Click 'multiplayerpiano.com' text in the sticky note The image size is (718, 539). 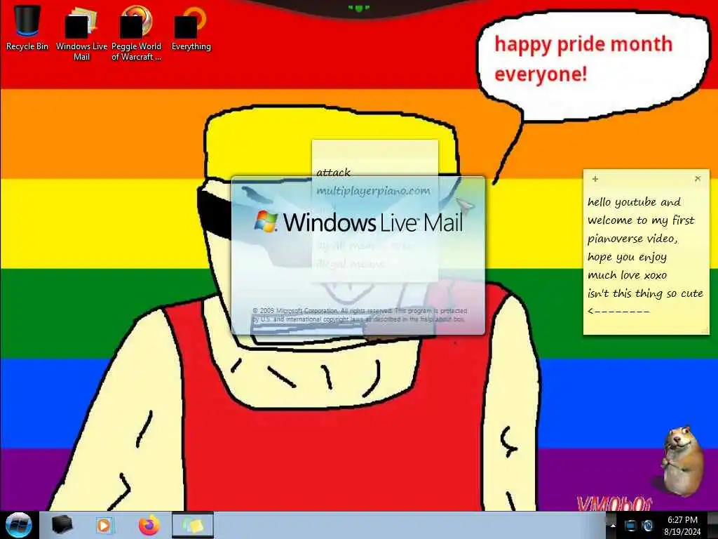373,191
